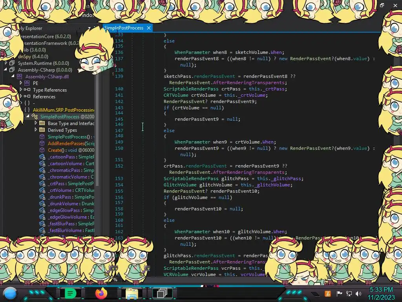Open File Explorer from the taskbar
402x302 pixels.
click(132, 293)
